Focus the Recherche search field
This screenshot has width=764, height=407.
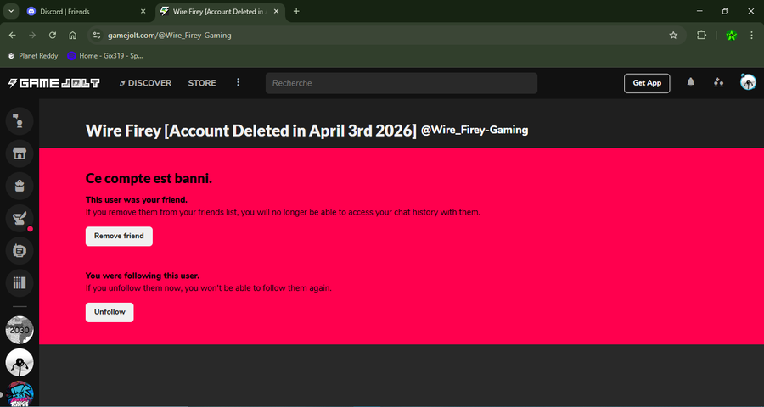point(402,83)
